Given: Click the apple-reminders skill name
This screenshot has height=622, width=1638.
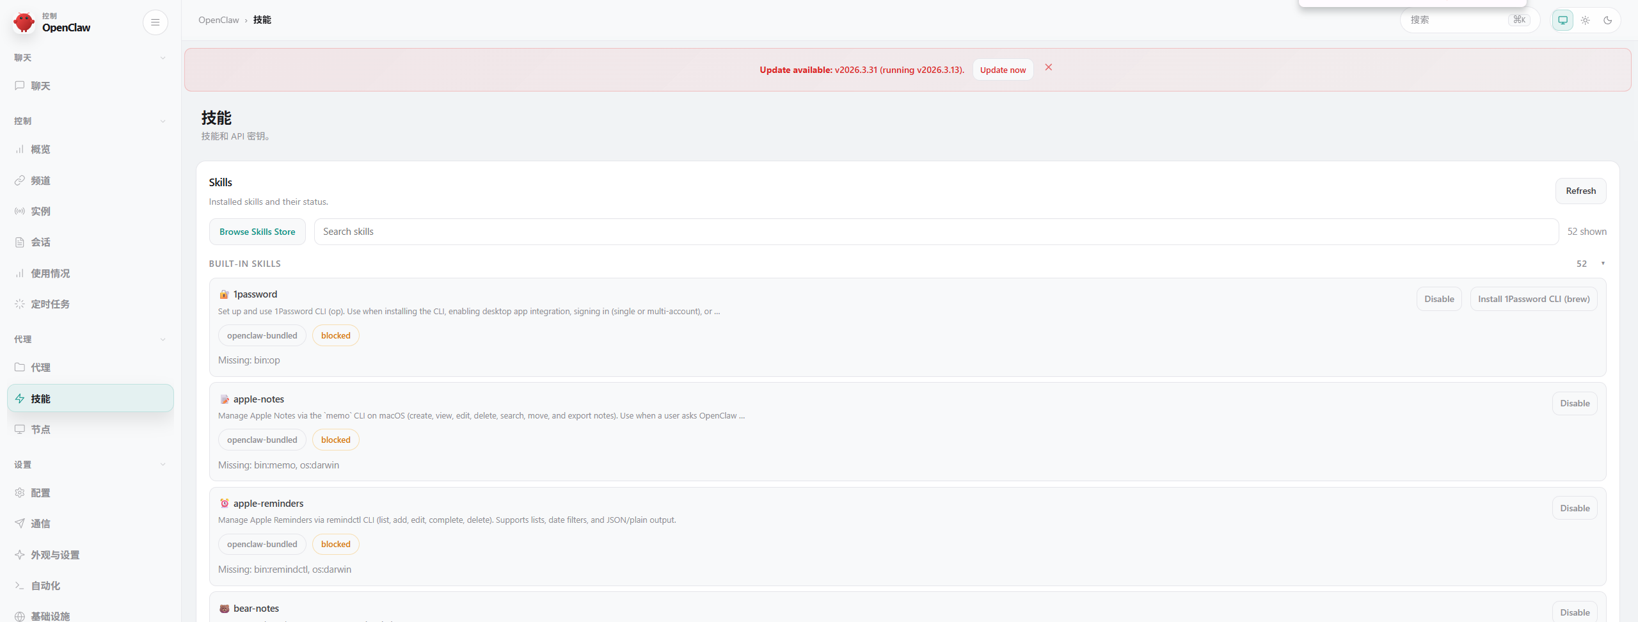Looking at the screenshot, I should tap(268, 504).
